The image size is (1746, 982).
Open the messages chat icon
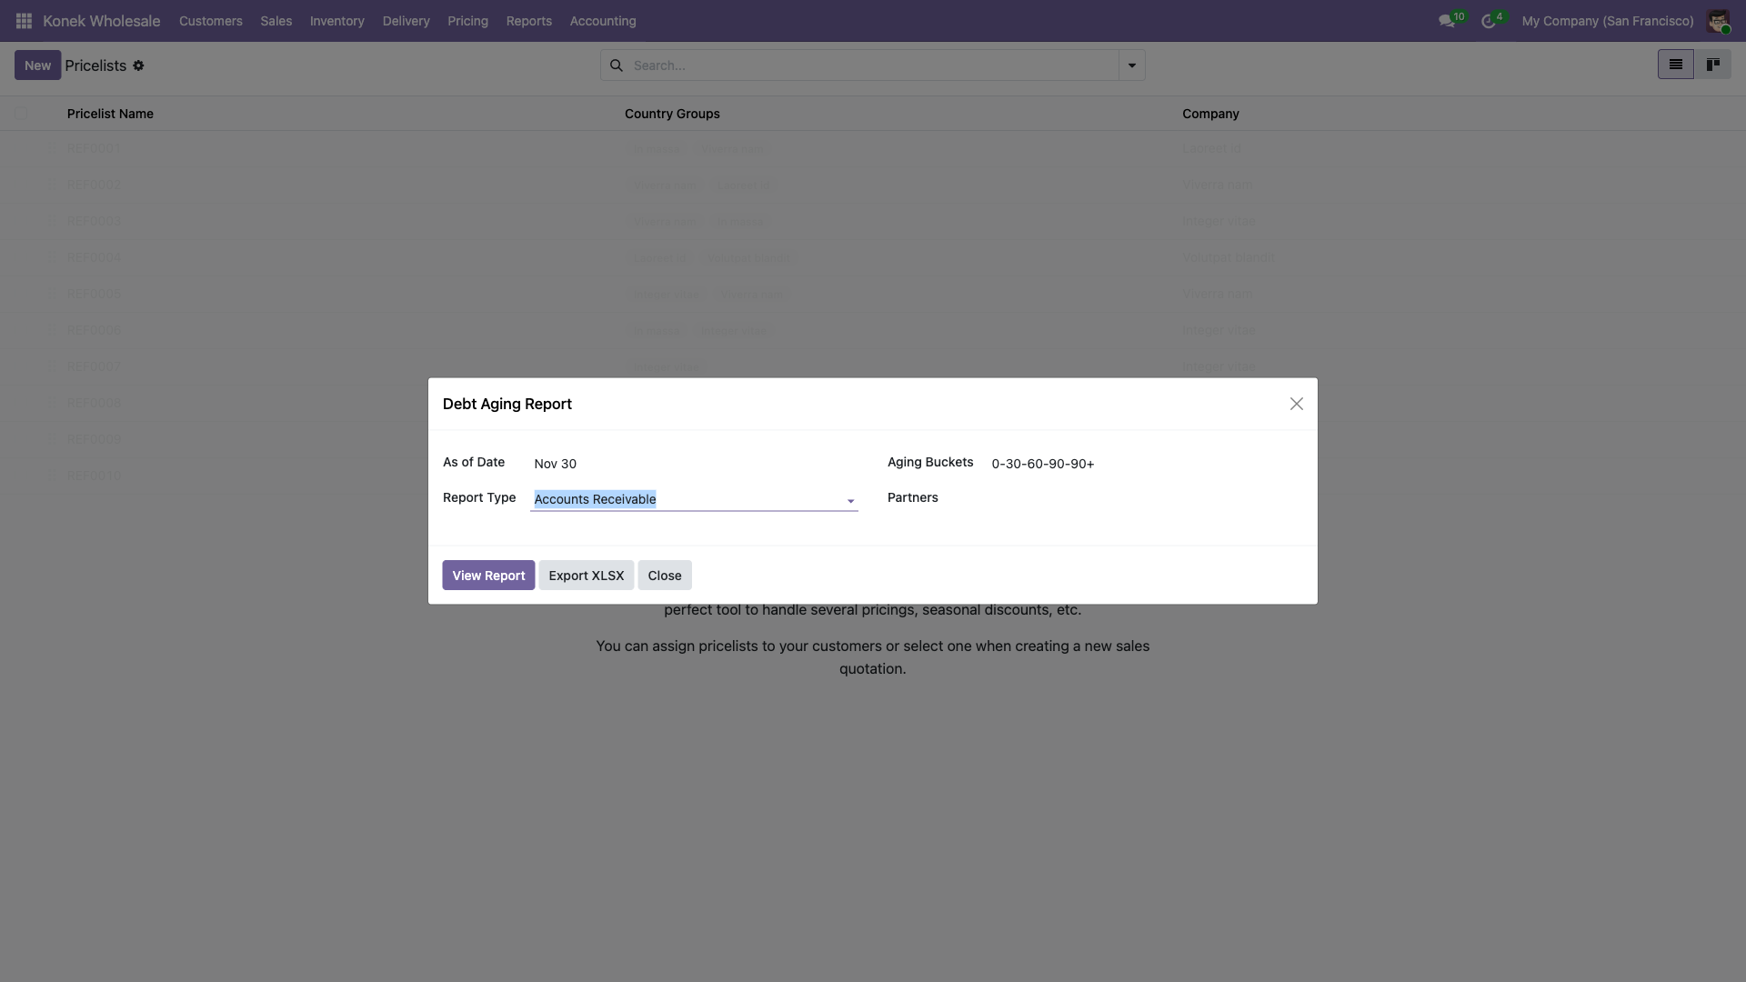1446,21
